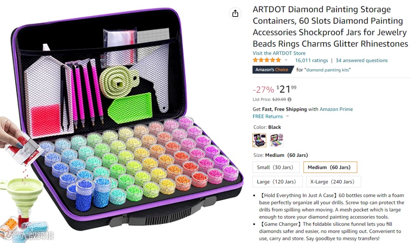Image resolution: width=415 pixels, height=243 pixels.
Task: Choose the X-Large (240 Jars) option
Action: [334, 181]
